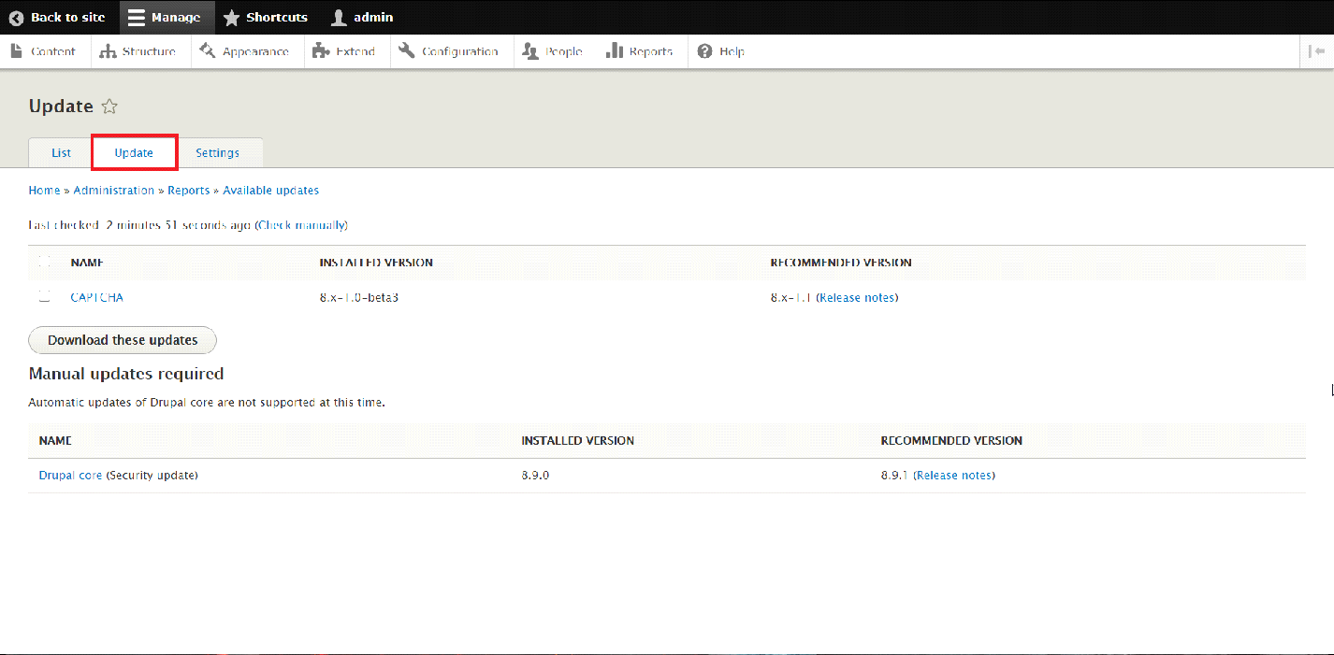Click the Download these updates button
This screenshot has height=655, width=1334.
coord(123,340)
